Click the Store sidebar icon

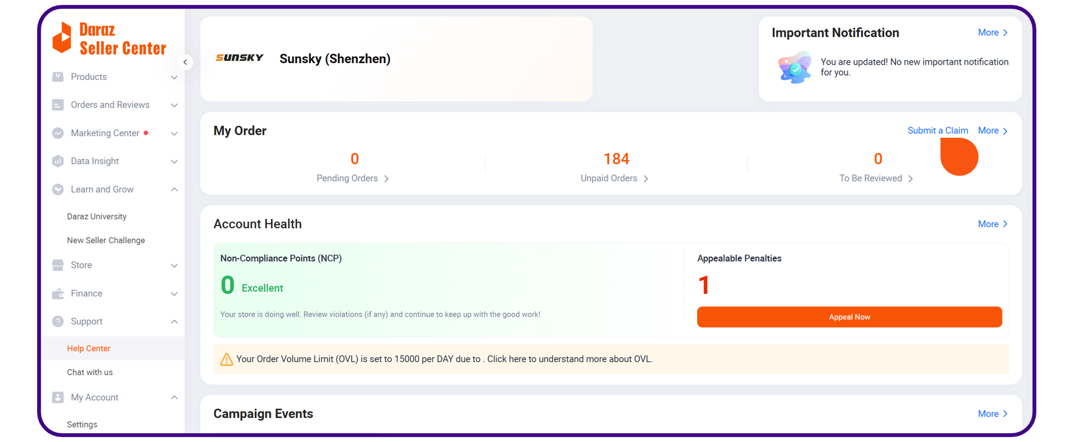coord(58,265)
